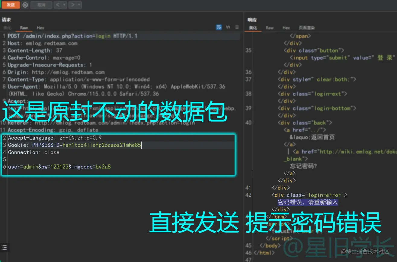Click the Cache-Control: max-age=0 header
Image resolution: width=397 pixels, height=262 pixels.
click(x=44, y=58)
